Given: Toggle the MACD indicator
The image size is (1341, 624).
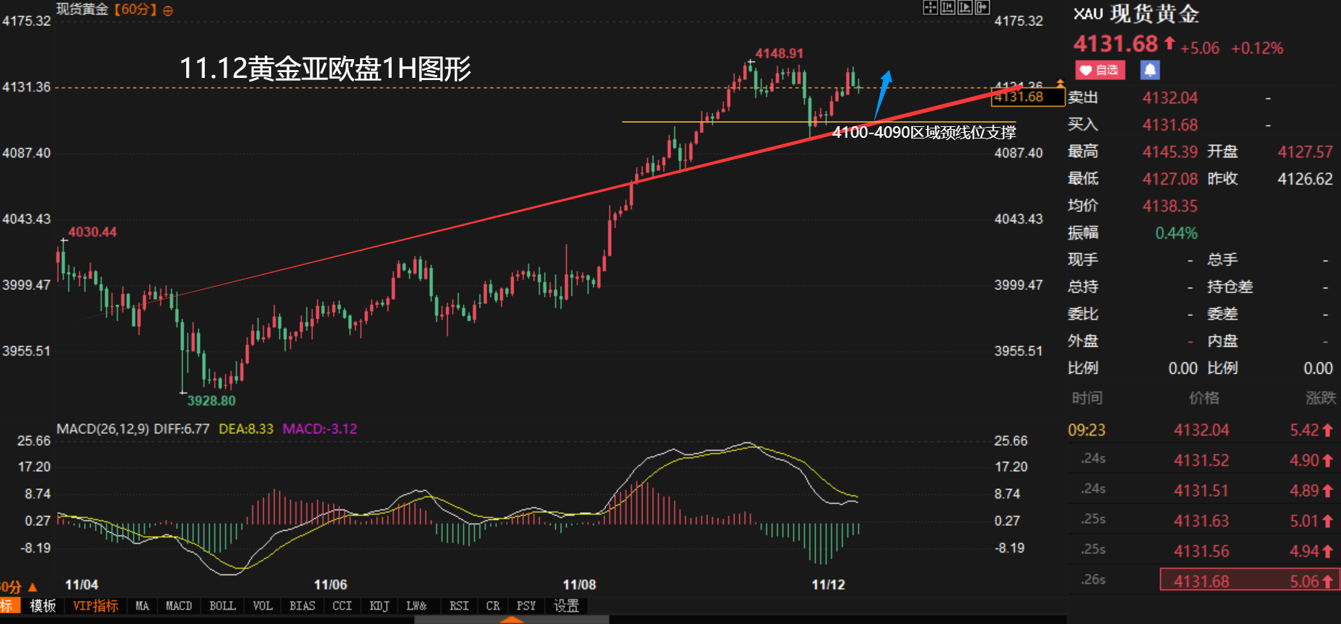Looking at the screenshot, I should [178, 606].
